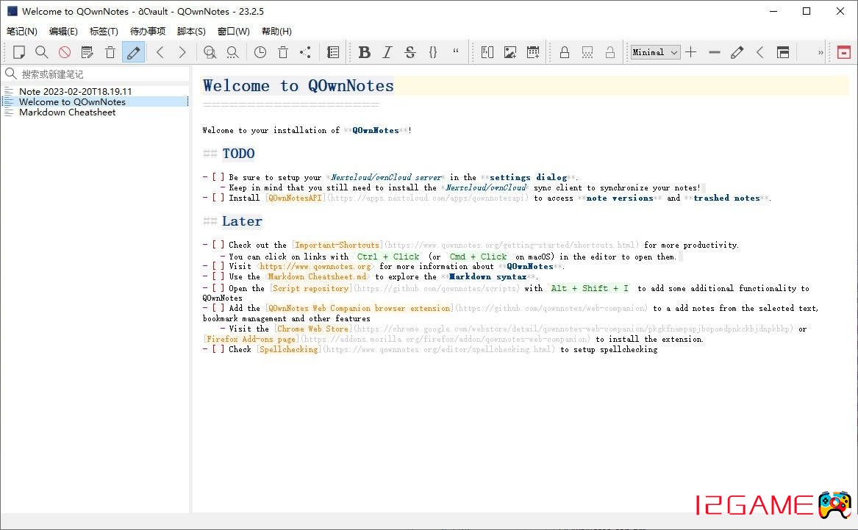Screen dimensions: 858x530
Task: Click the 'Nextcloud/ownCloud server' italic text
Action: 386,177
